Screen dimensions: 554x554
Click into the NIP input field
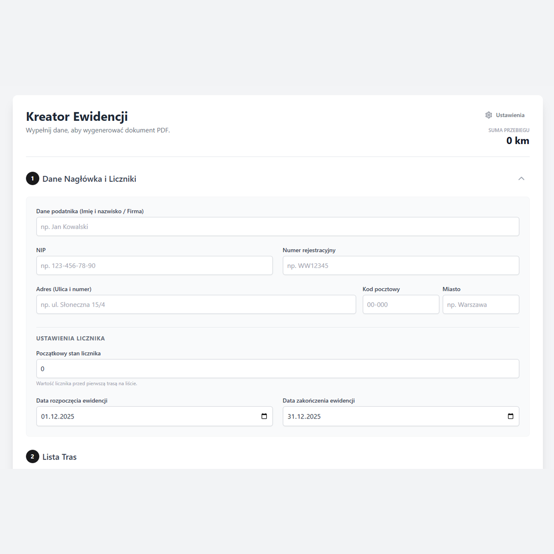[x=154, y=266]
